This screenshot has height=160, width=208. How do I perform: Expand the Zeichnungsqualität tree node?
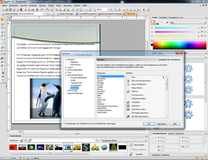(66, 70)
